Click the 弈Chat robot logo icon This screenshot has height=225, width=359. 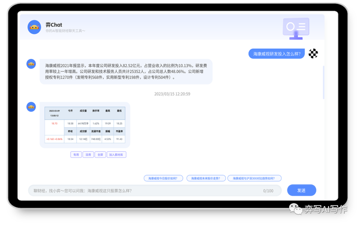point(34,27)
